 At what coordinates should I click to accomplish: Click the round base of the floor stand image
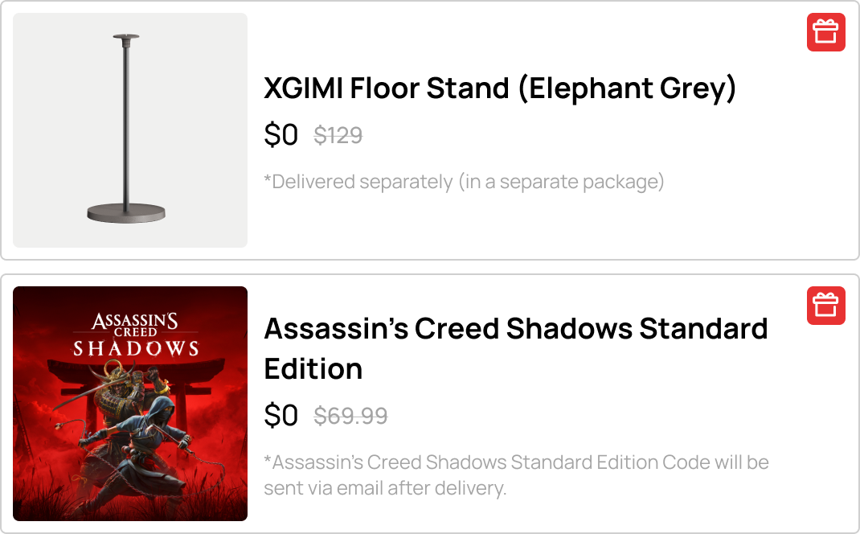click(126, 212)
